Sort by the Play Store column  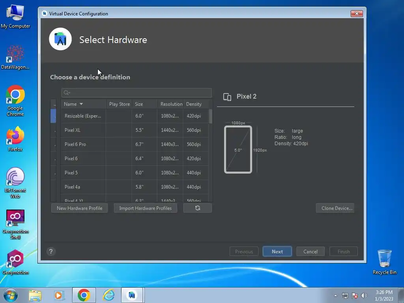click(x=119, y=104)
